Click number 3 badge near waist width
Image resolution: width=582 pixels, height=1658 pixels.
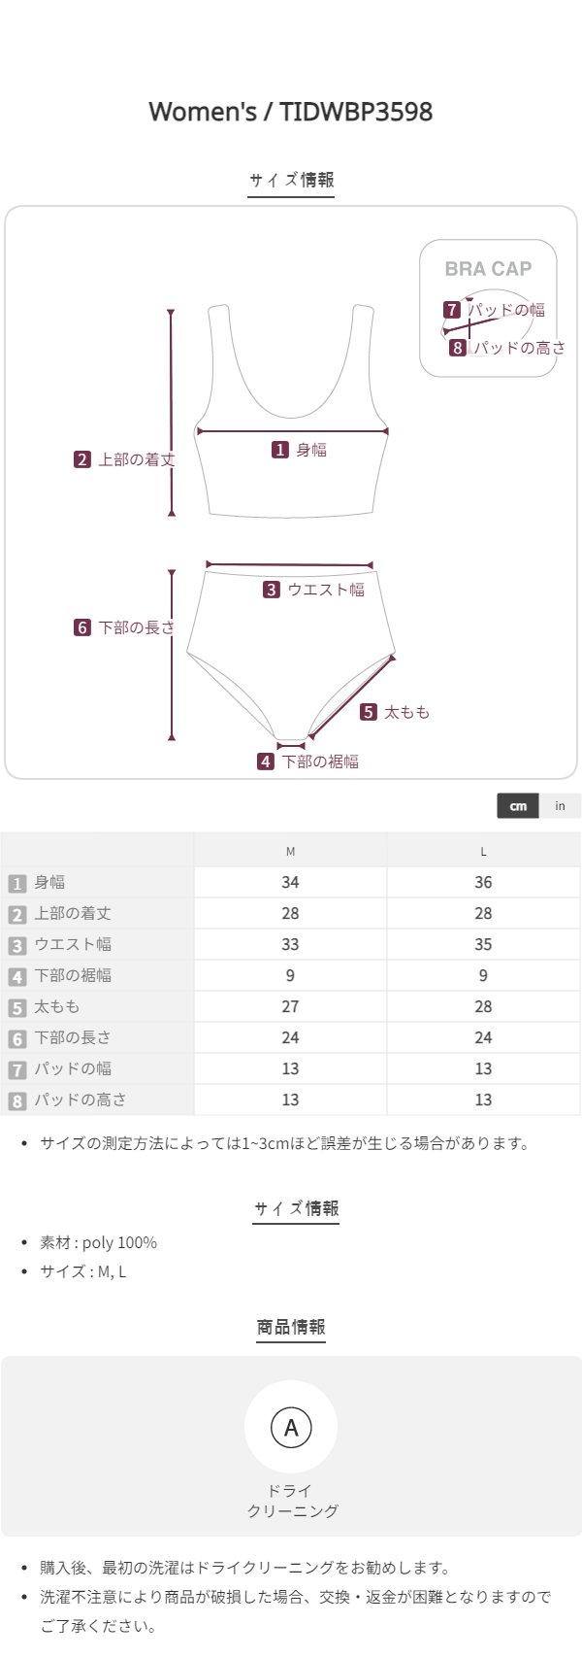point(272,590)
